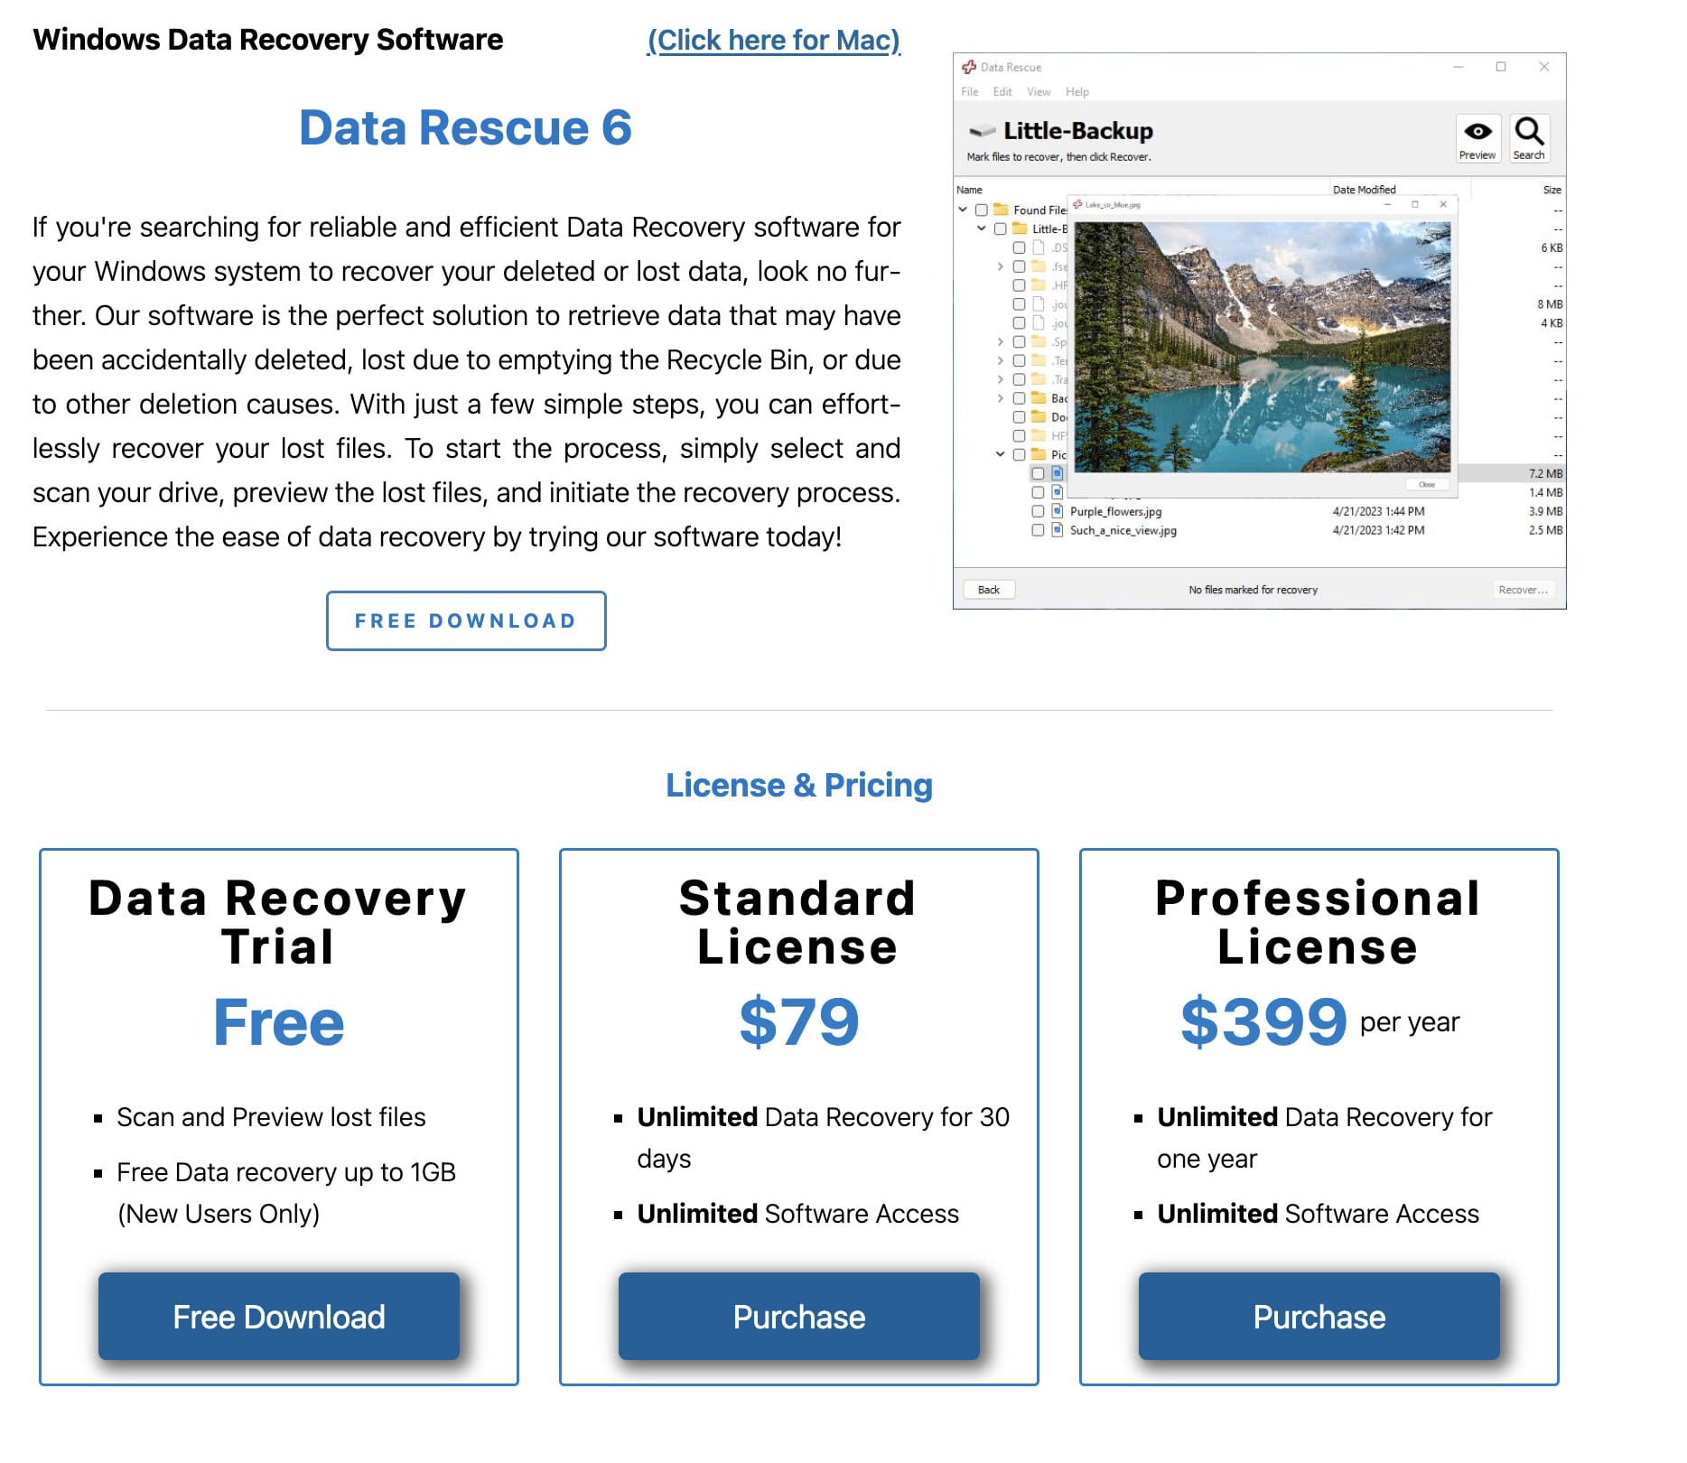Viewport: 1687px width, 1463px height.
Task: Click the Recover... button
Action: click(x=1524, y=590)
